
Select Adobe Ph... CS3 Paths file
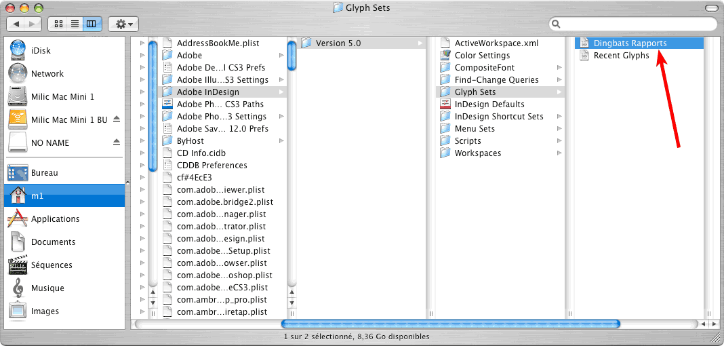[220, 104]
